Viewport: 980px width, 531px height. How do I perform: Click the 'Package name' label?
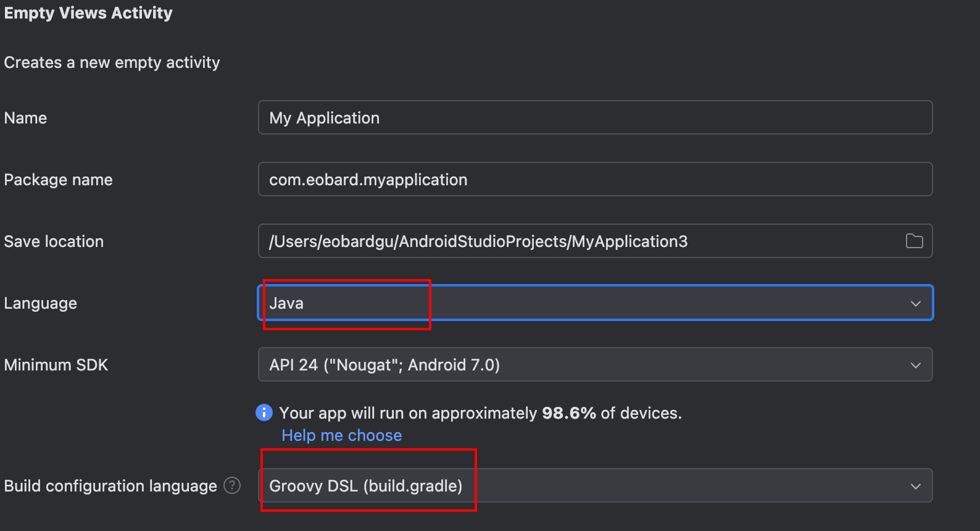pyautogui.click(x=58, y=180)
